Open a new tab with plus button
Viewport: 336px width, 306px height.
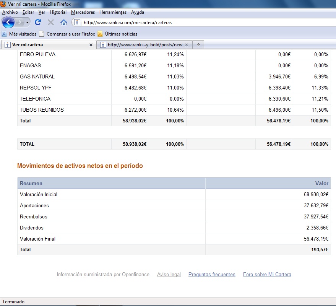198,45
